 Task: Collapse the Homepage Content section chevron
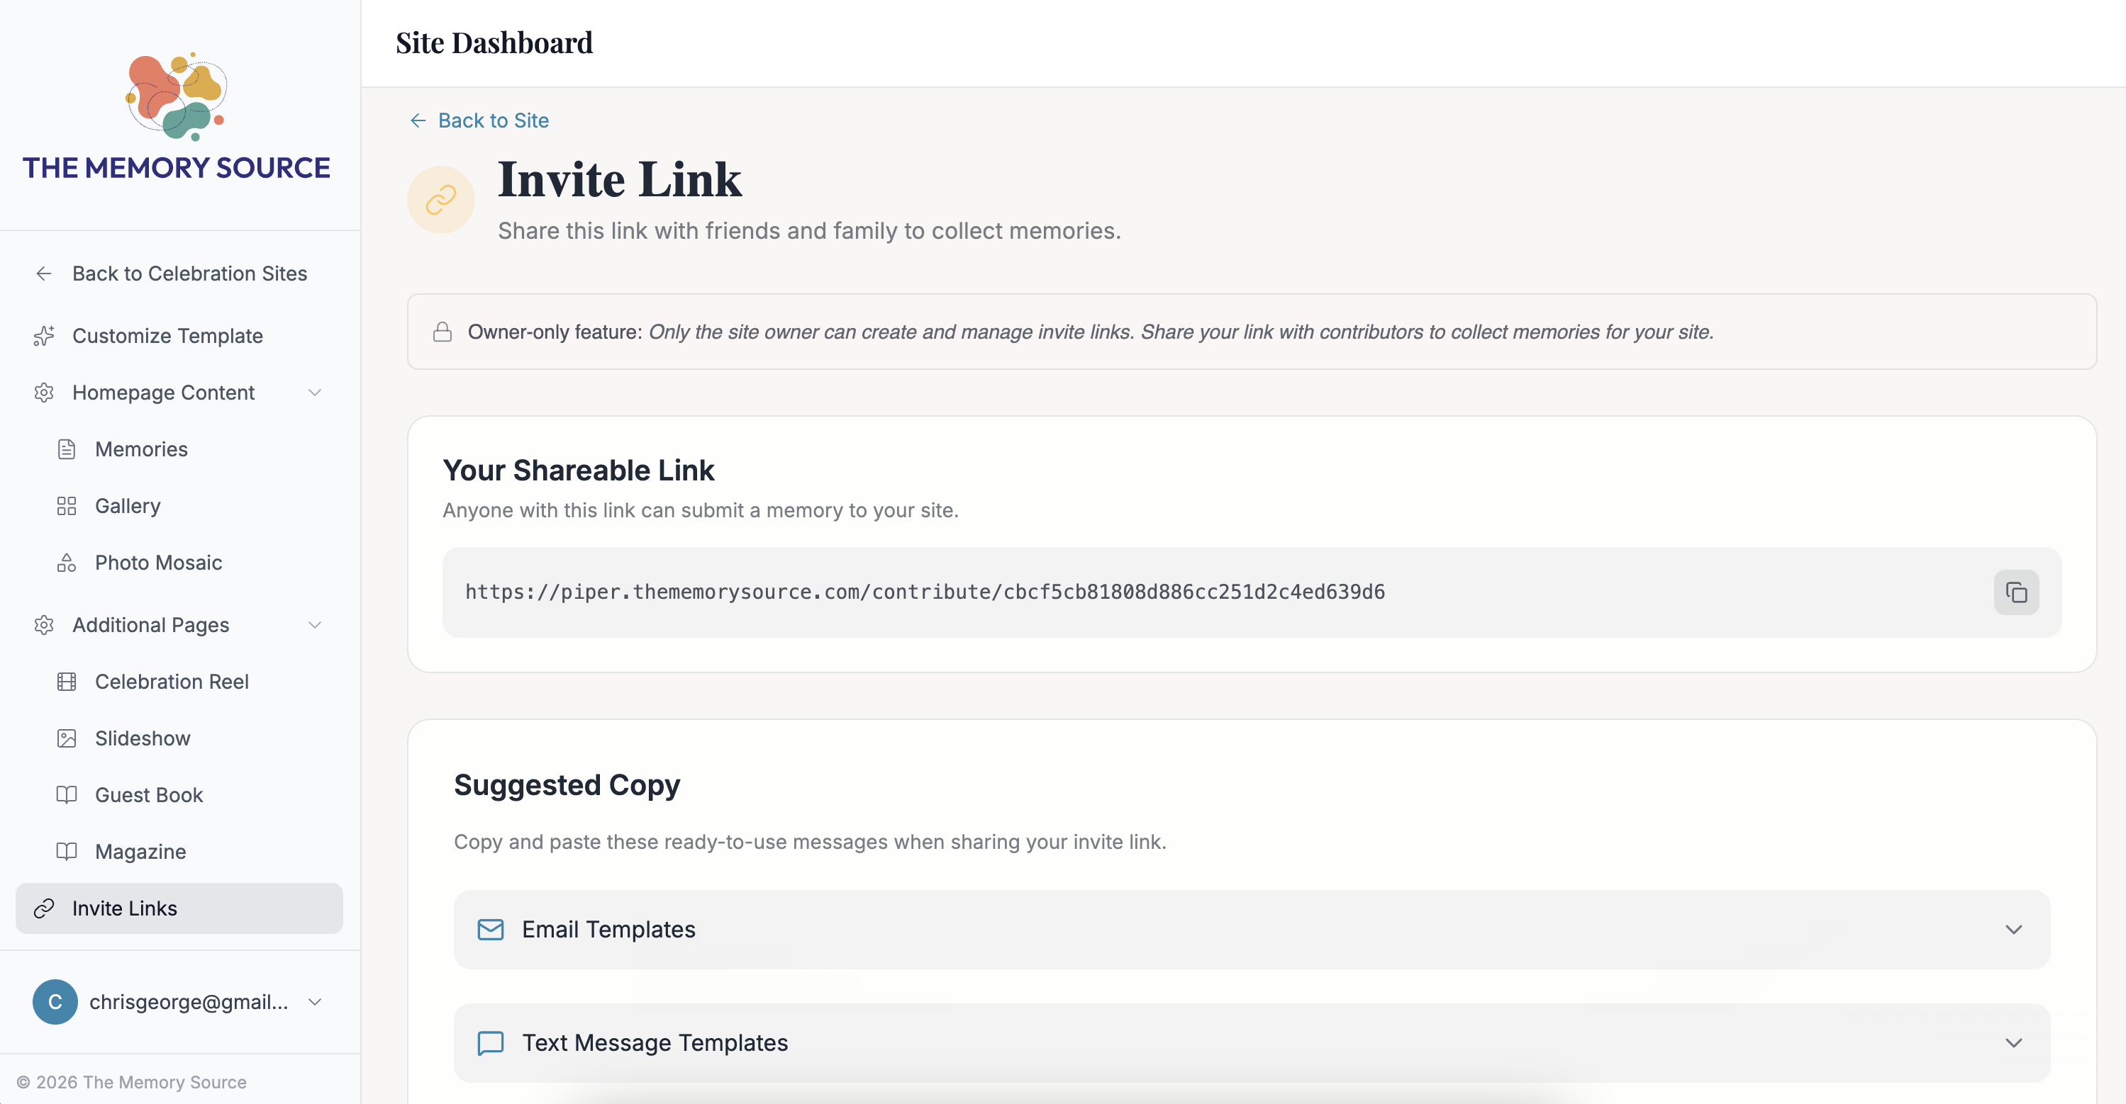click(x=314, y=393)
